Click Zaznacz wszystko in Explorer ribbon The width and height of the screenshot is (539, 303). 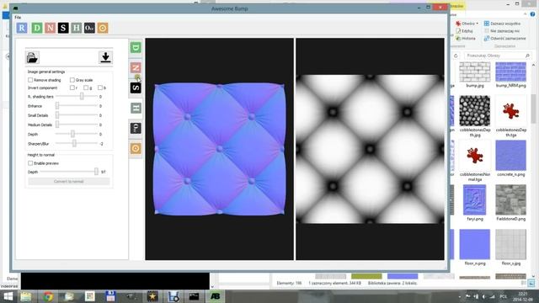(502, 24)
